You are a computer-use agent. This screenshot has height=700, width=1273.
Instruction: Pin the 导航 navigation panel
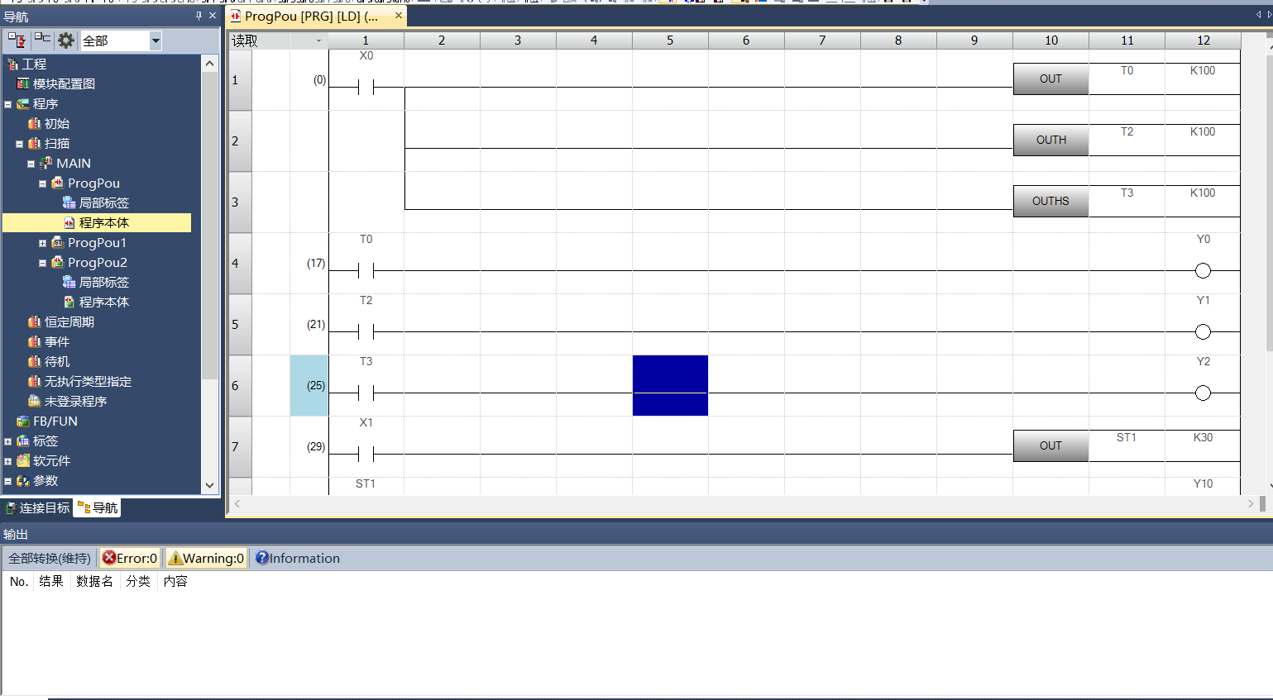point(199,16)
